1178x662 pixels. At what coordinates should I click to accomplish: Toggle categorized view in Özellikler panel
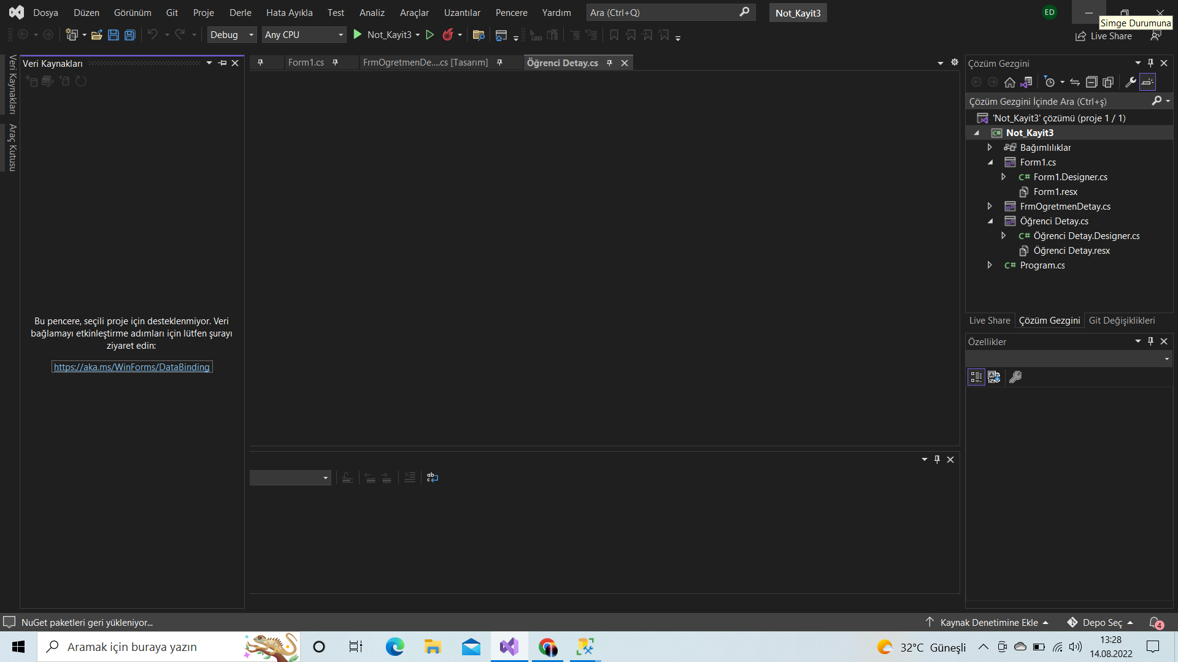click(976, 377)
